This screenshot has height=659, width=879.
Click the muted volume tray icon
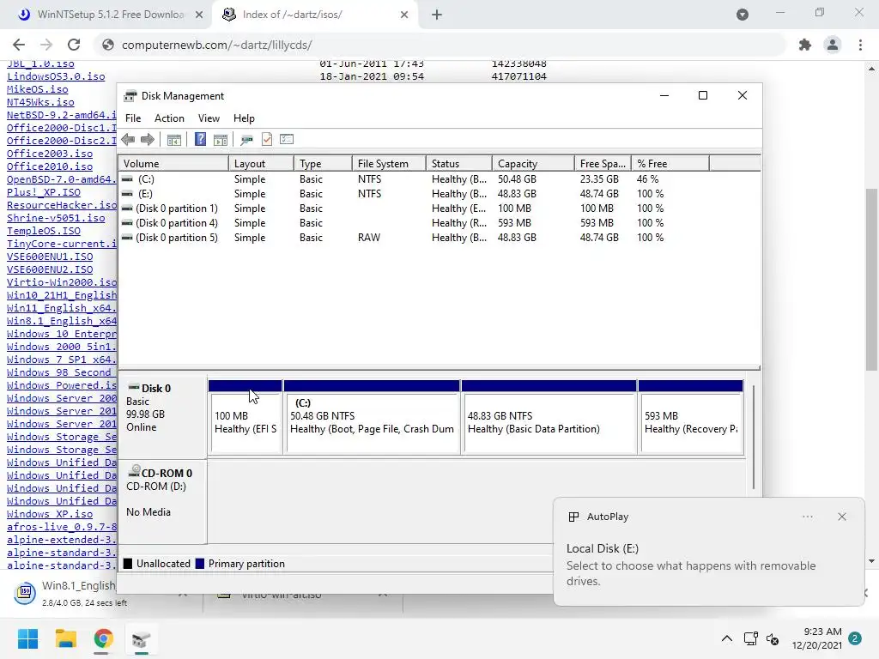pyautogui.click(x=773, y=638)
